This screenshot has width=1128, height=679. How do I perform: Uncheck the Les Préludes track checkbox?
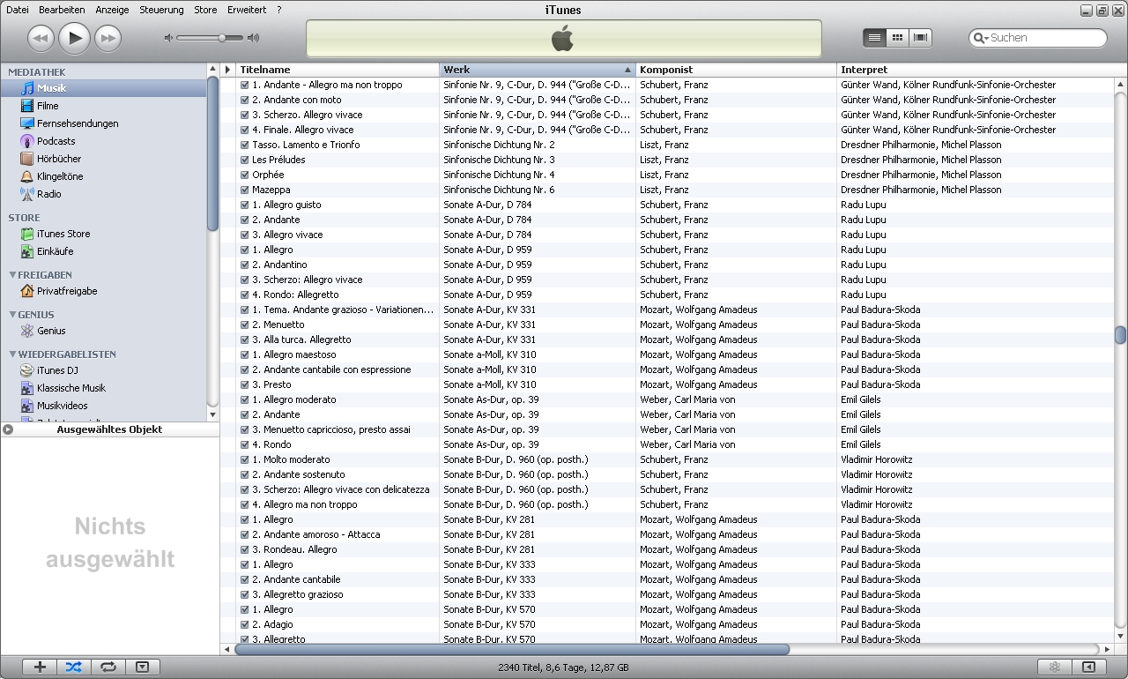(x=245, y=160)
